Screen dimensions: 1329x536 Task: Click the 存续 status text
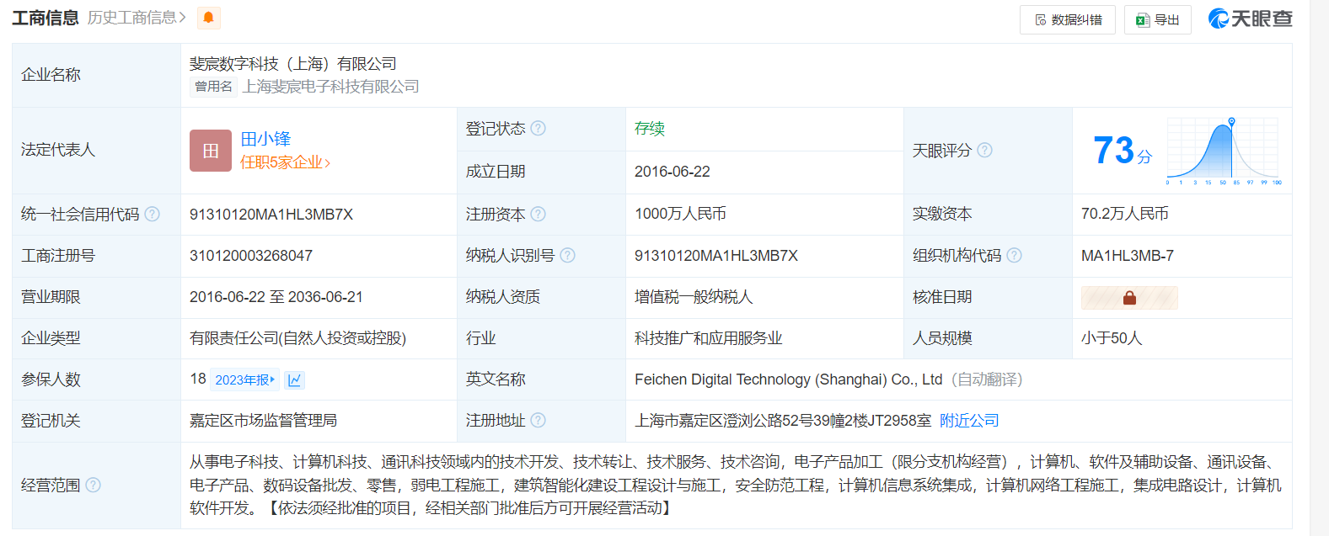[650, 129]
